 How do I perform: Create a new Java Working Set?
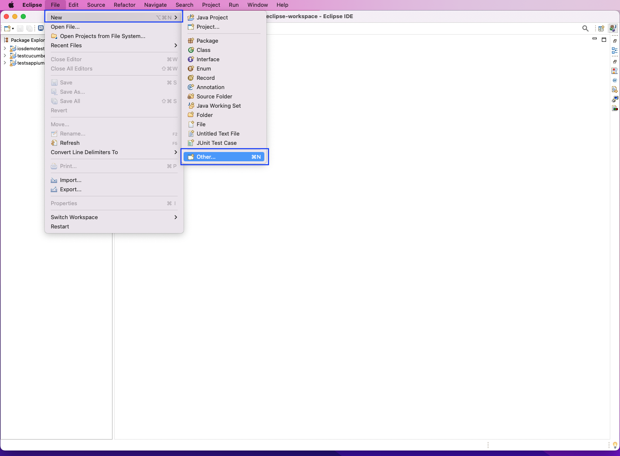(x=225, y=106)
